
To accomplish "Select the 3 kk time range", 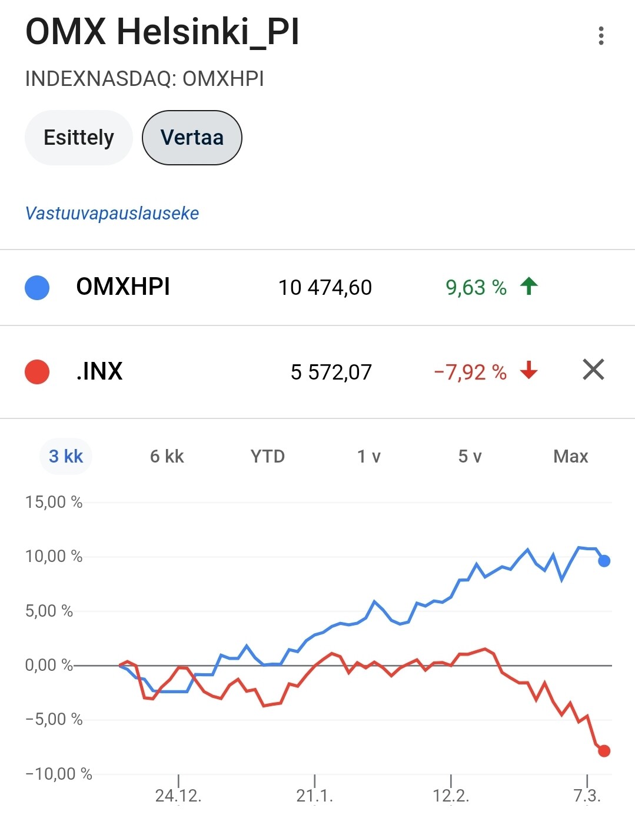I will coord(66,456).
